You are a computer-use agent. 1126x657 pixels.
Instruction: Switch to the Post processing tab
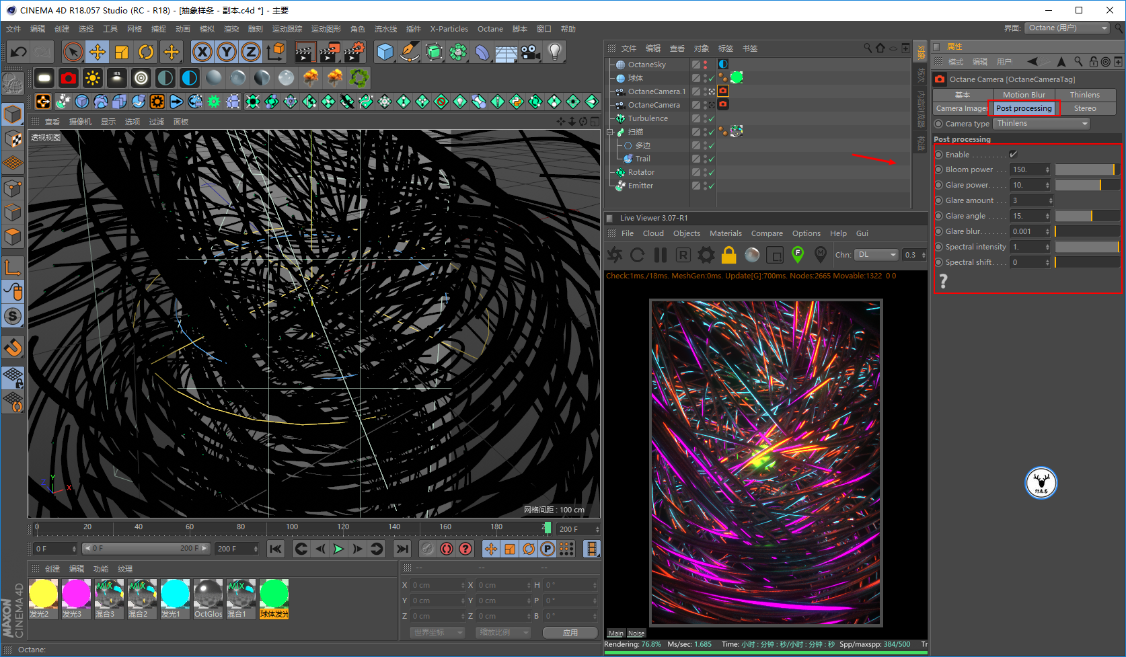click(1024, 108)
